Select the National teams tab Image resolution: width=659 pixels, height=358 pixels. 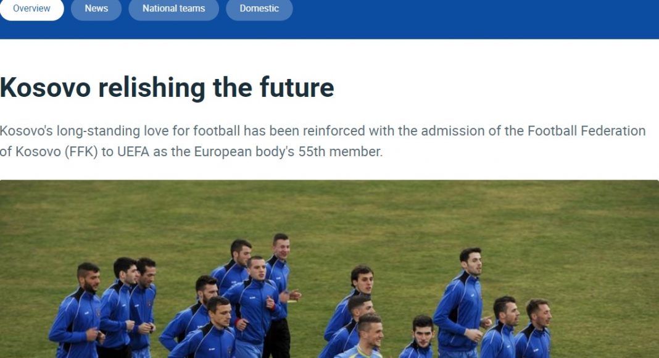[173, 9]
